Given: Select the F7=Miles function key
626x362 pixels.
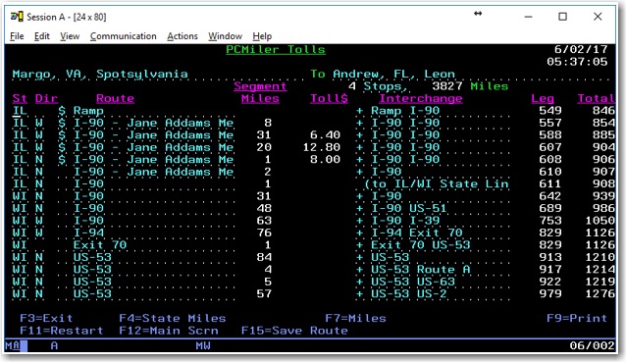Looking at the screenshot, I should coord(356,318).
